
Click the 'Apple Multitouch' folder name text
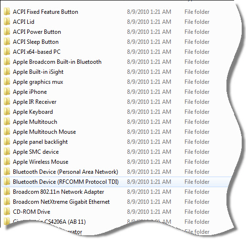[x=35, y=122]
